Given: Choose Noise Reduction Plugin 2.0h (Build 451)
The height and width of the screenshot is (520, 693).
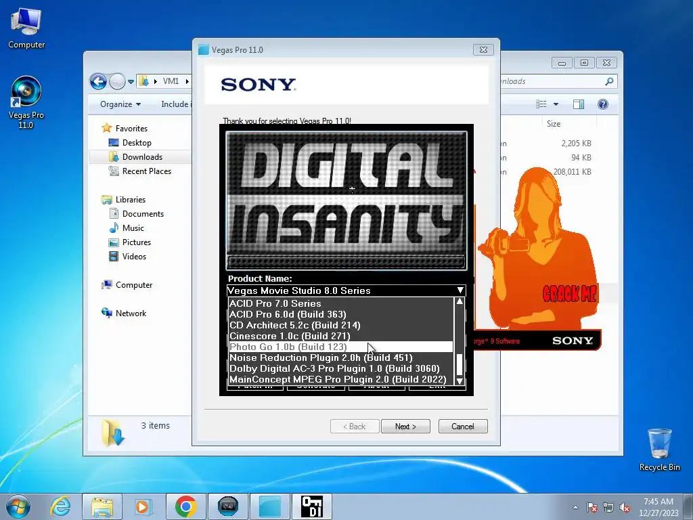Looking at the screenshot, I should [341, 357].
